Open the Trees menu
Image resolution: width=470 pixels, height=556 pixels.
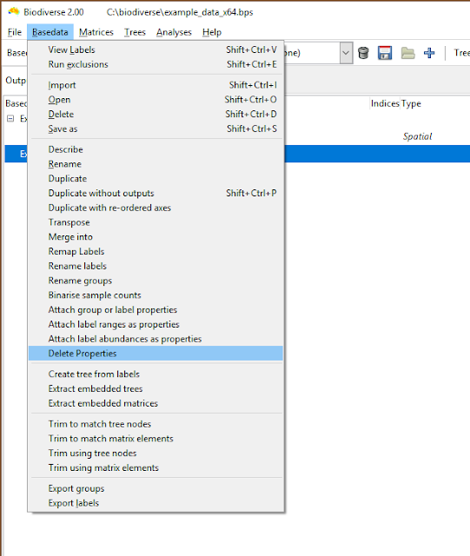tap(135, 32)
